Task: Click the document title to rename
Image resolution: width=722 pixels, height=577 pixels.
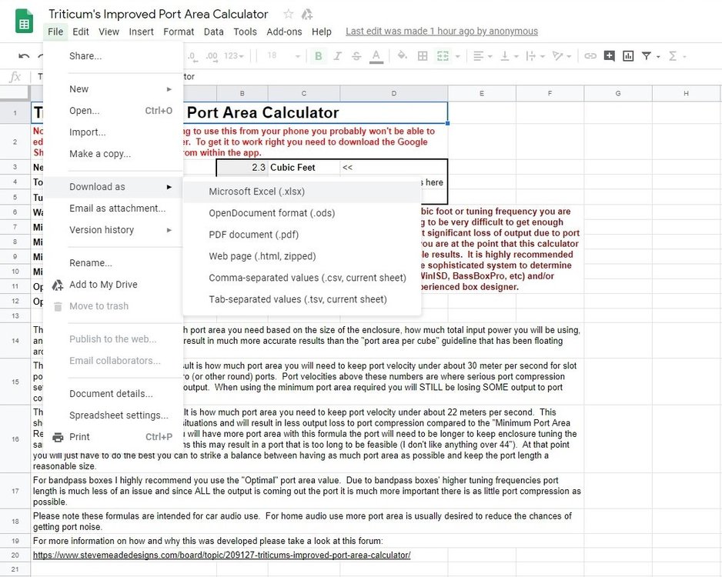Action: (x=158, y=15)
